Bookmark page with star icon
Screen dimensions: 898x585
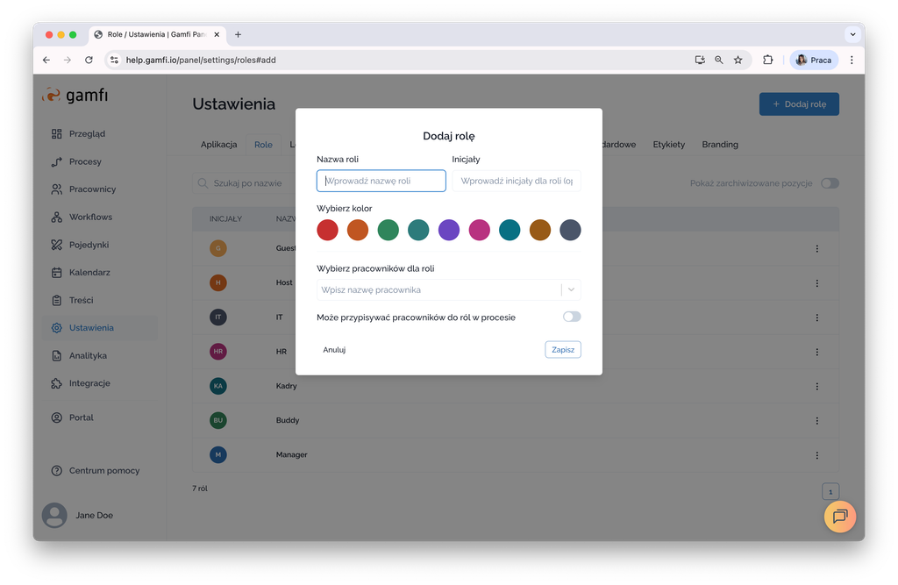[x=738, y=61]
